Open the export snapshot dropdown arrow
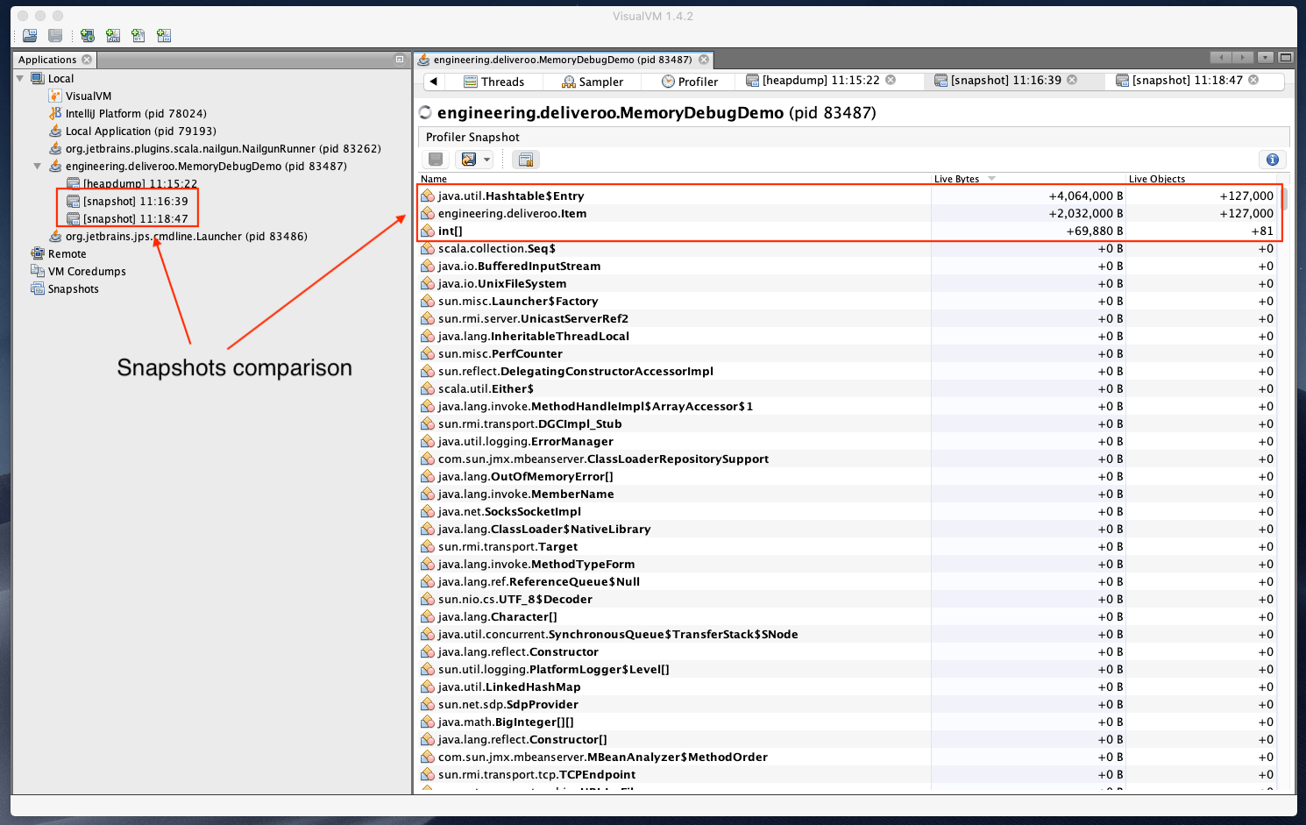Viewport: 1306px width, 825px height. click(487, 159)
